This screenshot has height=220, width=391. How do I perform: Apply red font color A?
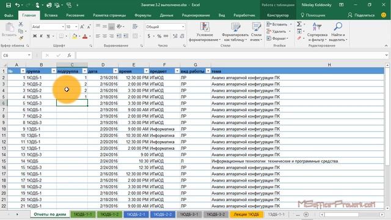click(x=85, y=37)
